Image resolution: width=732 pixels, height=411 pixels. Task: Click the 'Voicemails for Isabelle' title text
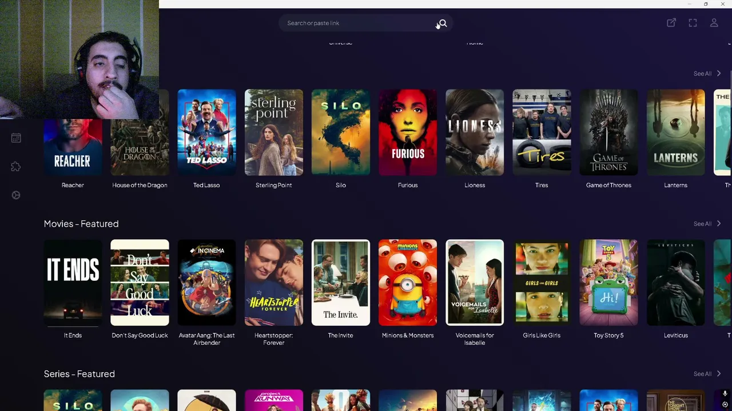click(x=475, y=339)
